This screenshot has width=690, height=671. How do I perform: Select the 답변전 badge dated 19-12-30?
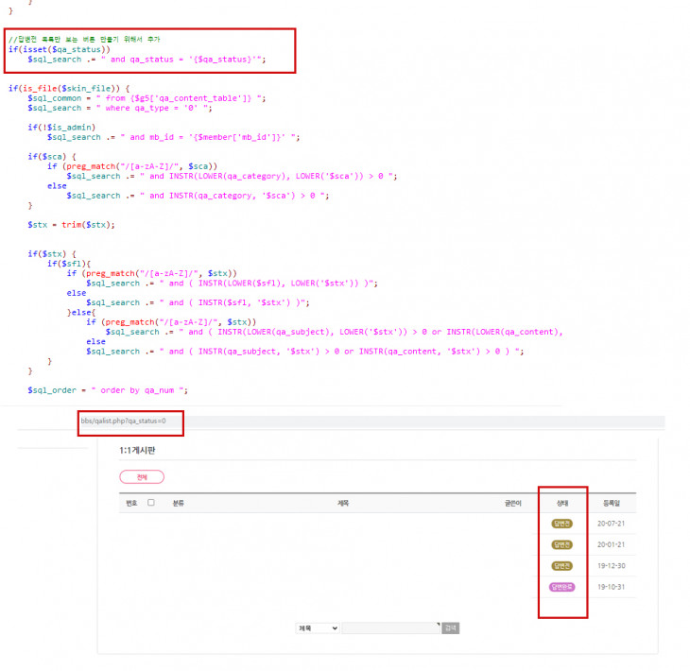pos(562,566)
